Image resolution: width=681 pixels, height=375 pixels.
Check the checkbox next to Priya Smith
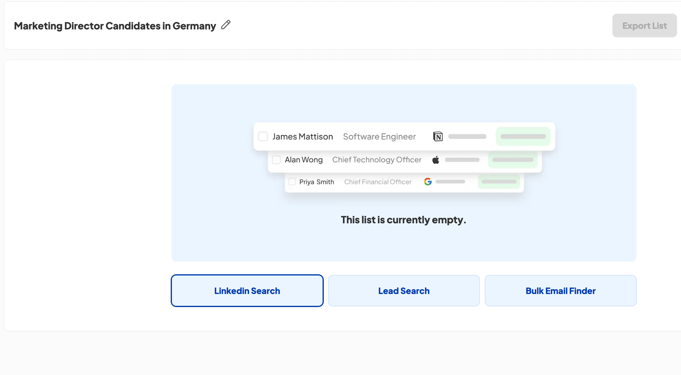pyautogui.click(x=292, y=181)
